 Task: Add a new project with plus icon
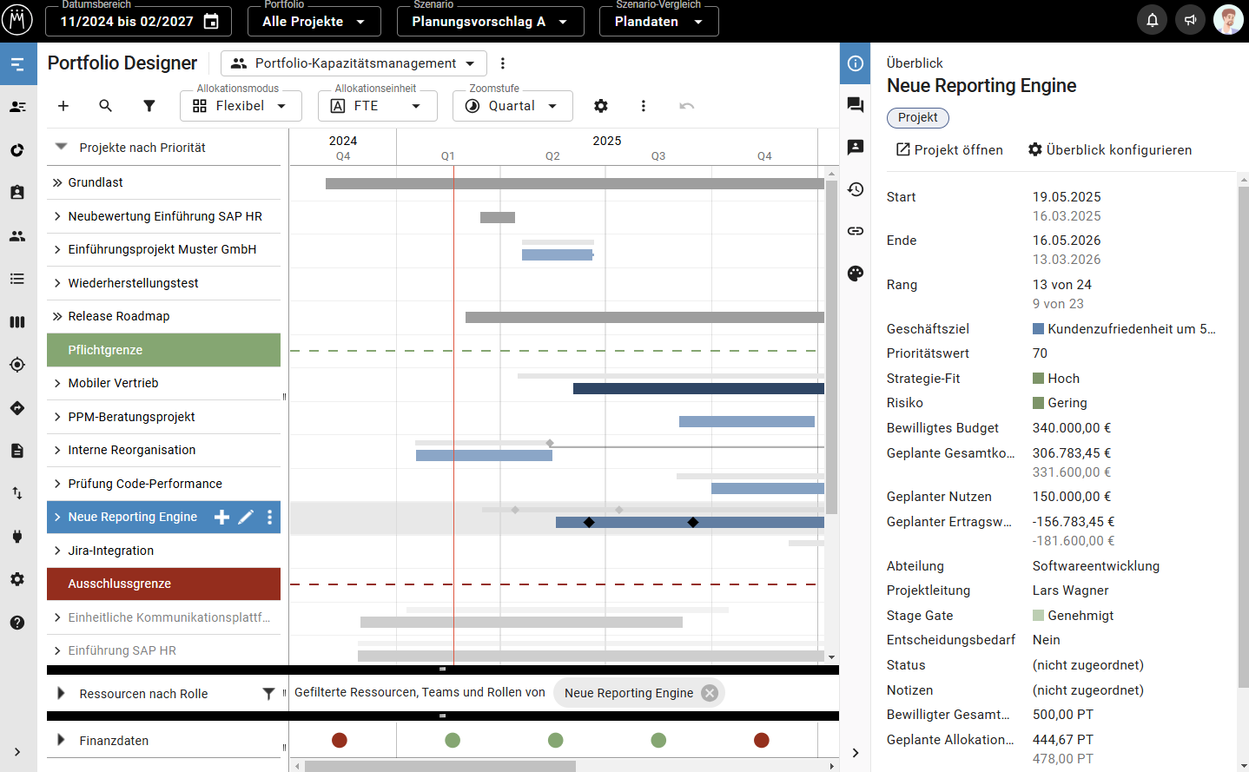point(63,106)
